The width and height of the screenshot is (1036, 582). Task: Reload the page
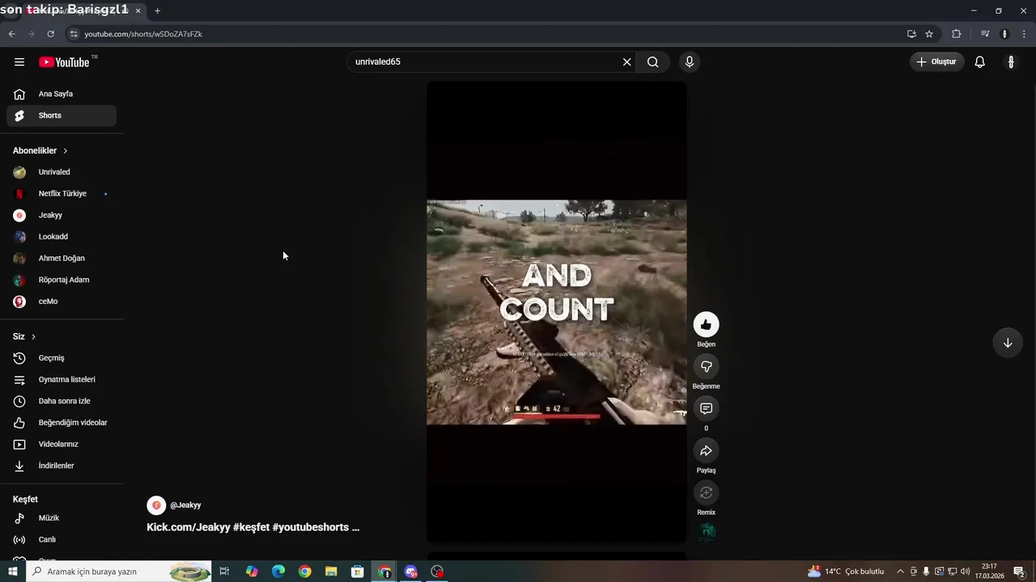point(50,34)
